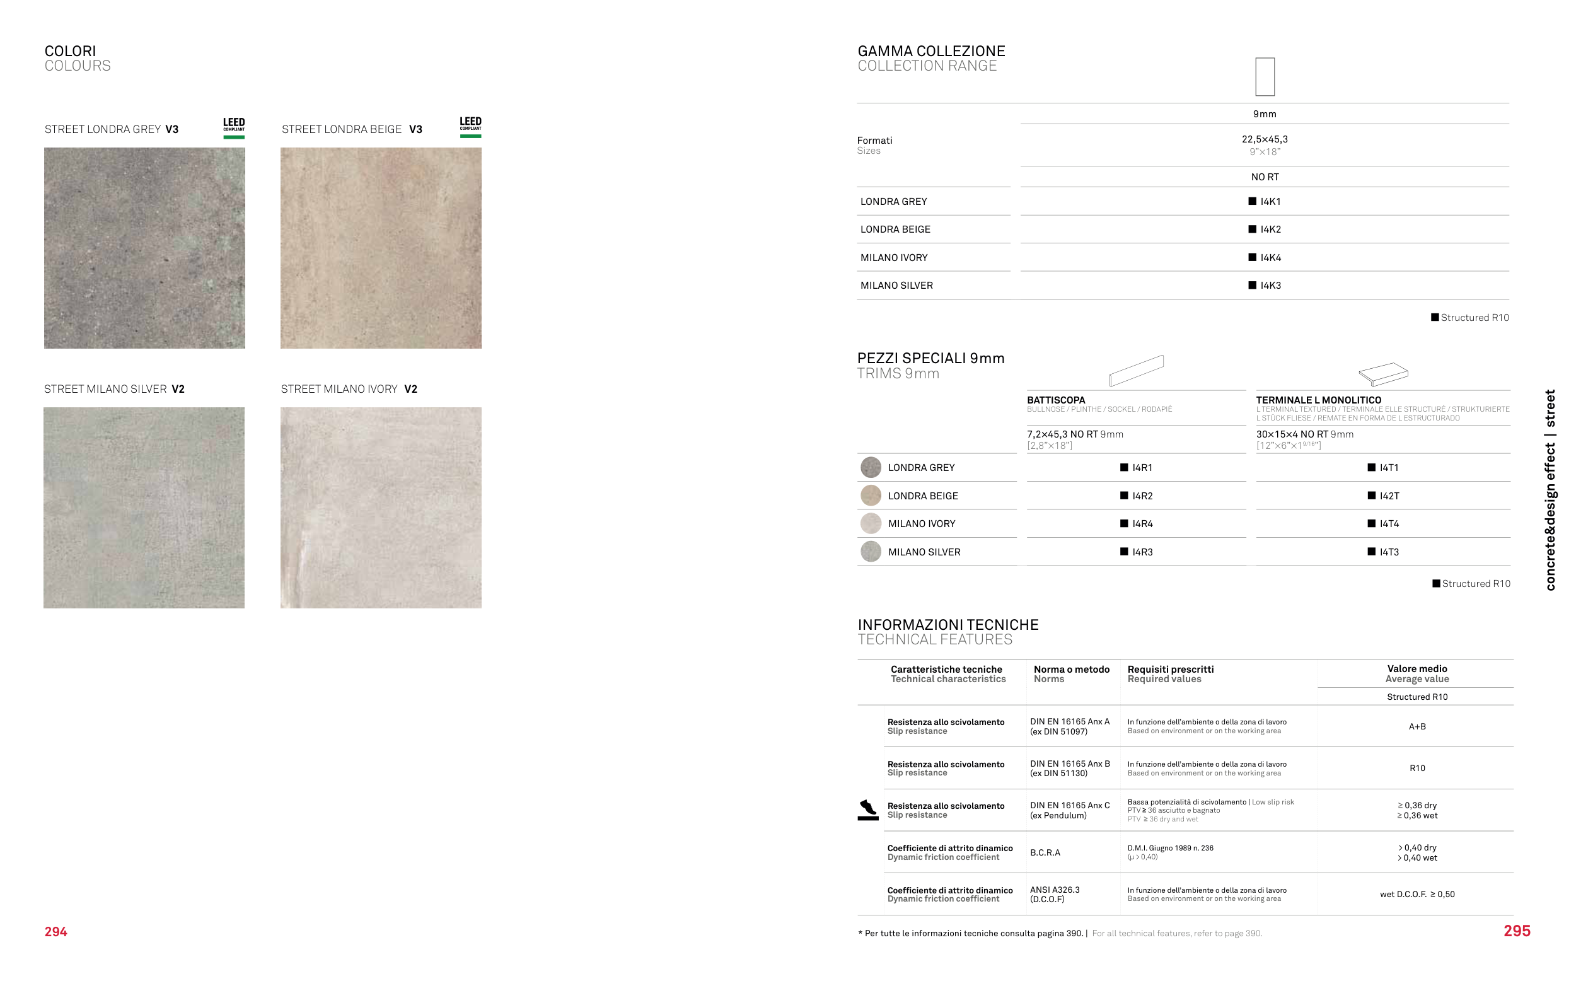1576x981 pixels.
Task: Click the Battiscopa bullnose trim illustration
Action: click(x=1136, y=371)
